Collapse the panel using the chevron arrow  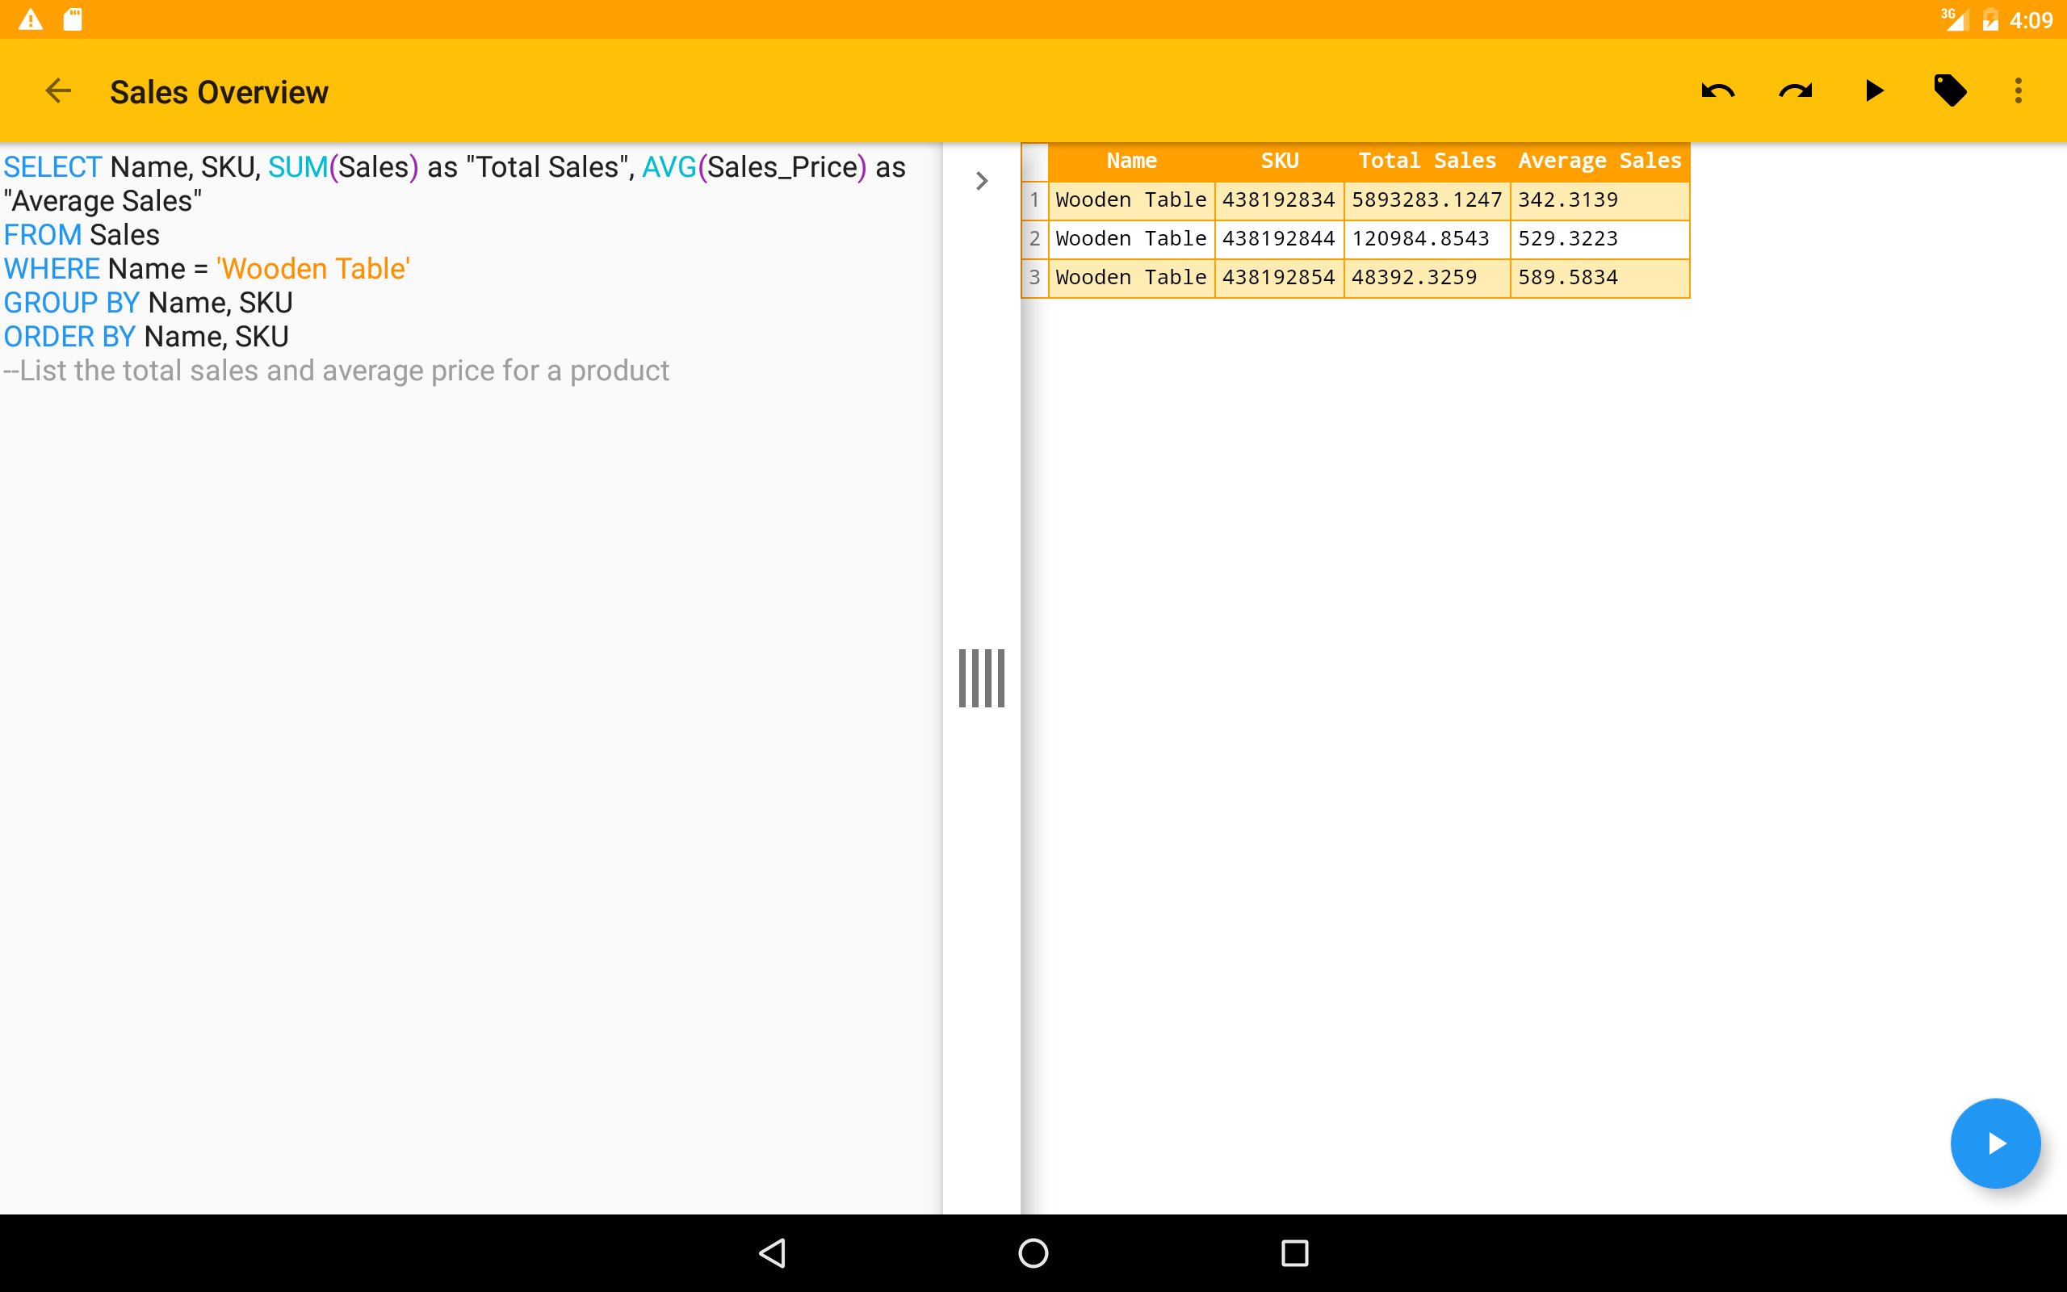[981, 181]
